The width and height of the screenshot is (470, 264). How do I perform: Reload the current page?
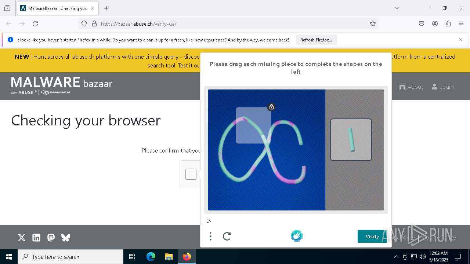coord(35,24)
